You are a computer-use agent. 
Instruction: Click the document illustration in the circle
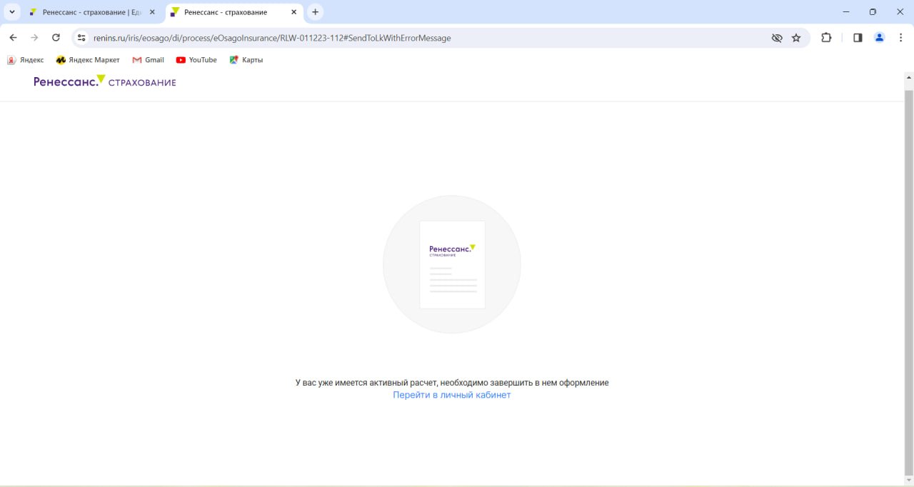pyautogui.click(x=452, y=264)
